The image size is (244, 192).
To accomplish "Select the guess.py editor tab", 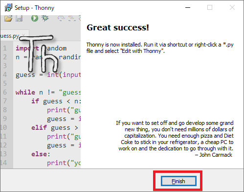I will (10, 36).
